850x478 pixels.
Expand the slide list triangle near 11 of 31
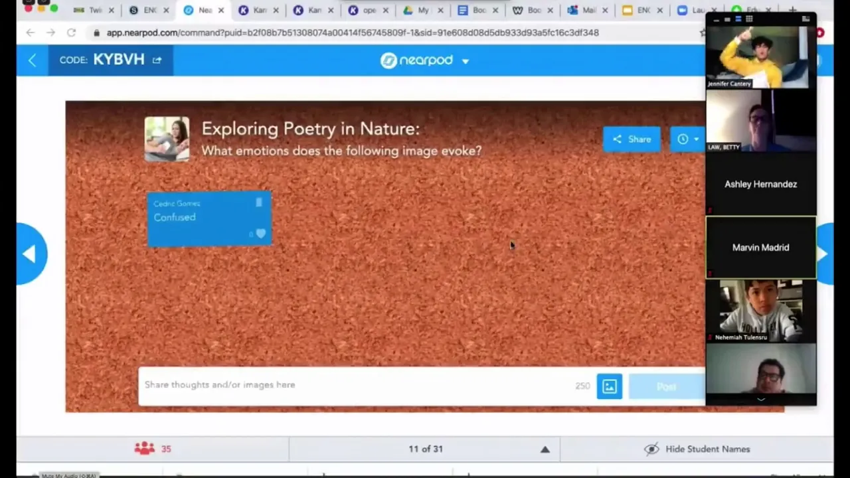click(545, 449)
